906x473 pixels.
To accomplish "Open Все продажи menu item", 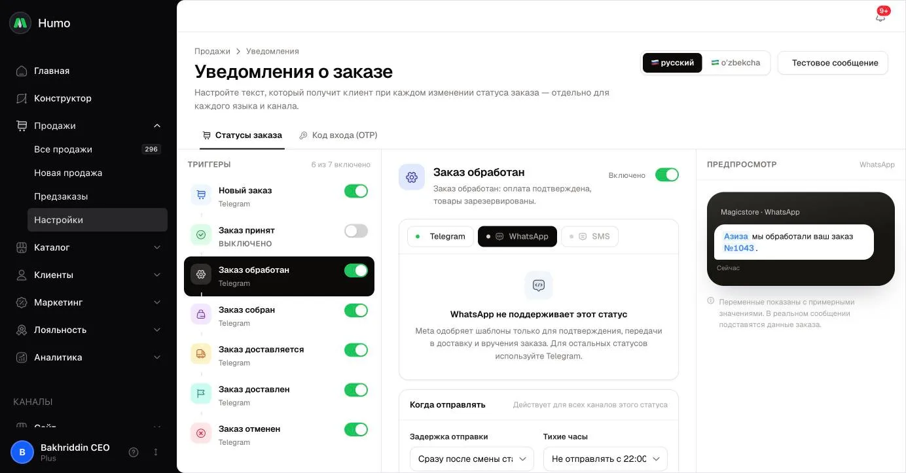I will 98,149.
